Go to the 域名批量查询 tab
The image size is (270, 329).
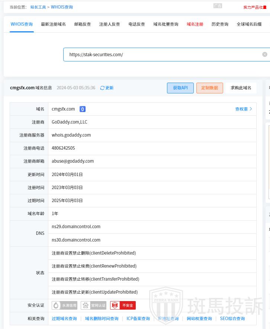tap(166, 24)
